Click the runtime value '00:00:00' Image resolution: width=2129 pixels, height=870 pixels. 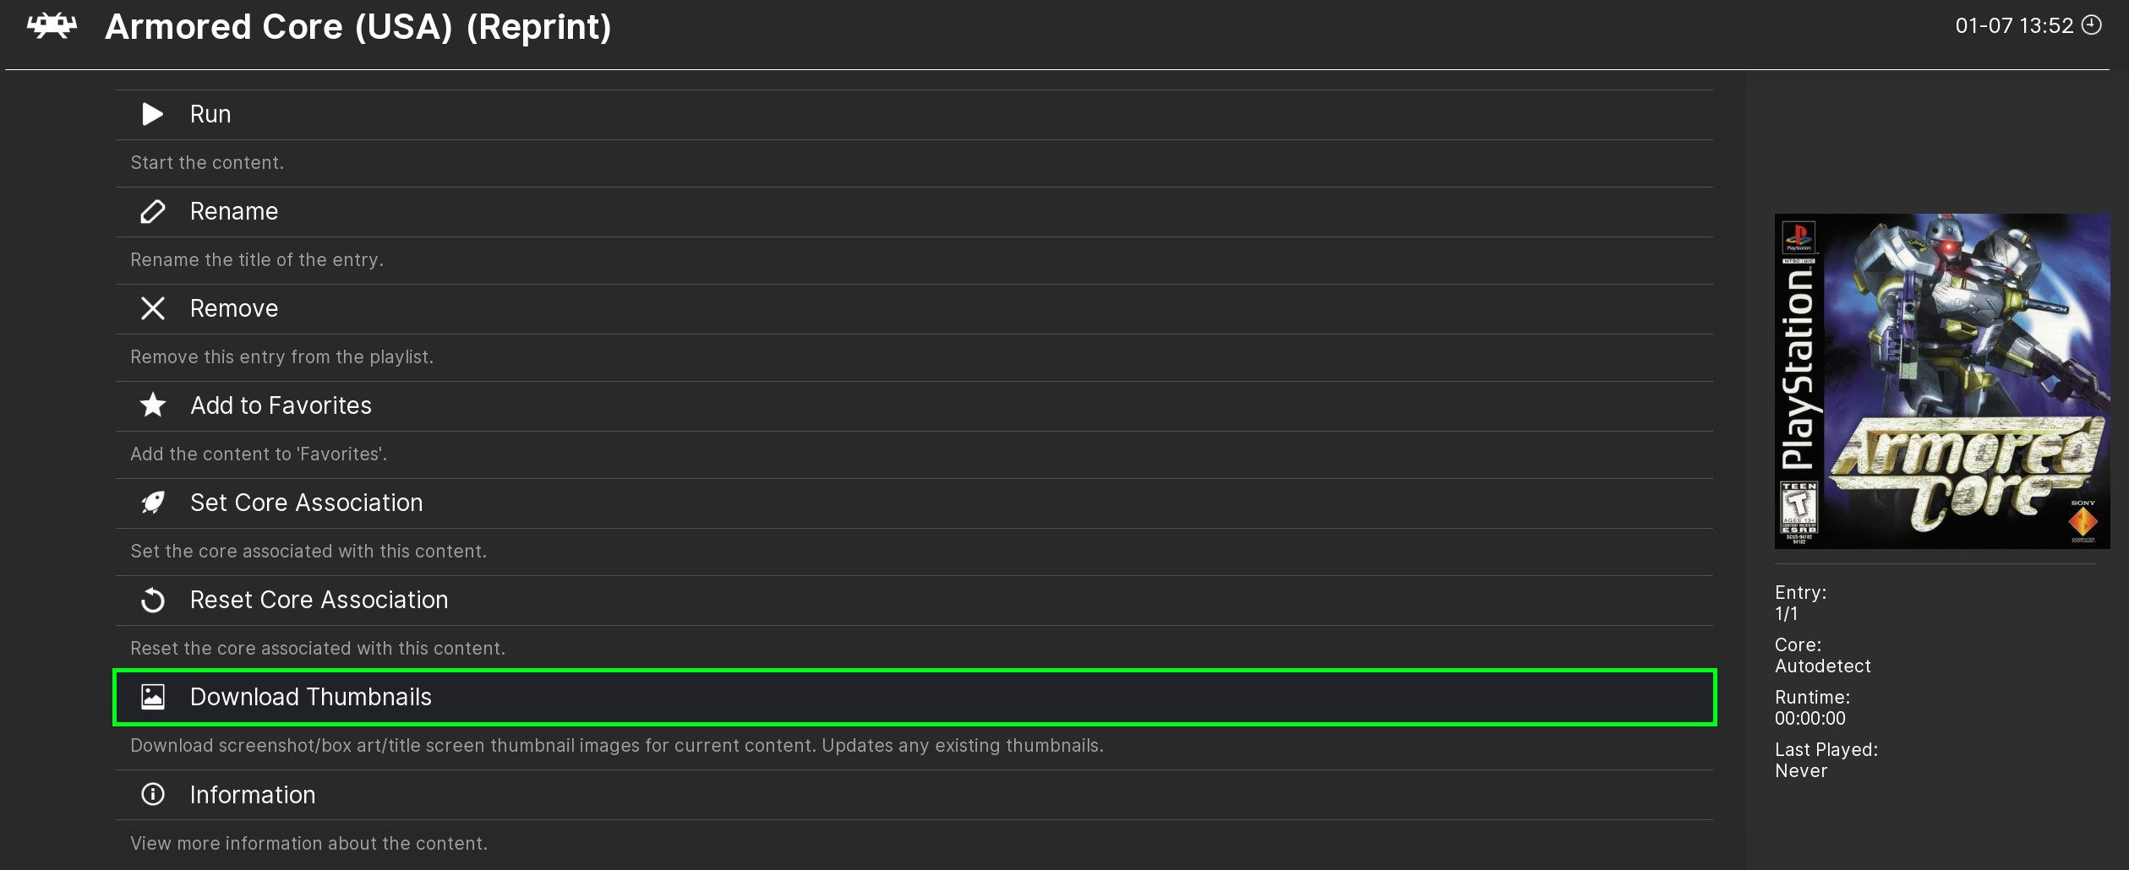tap(1810, 719)
